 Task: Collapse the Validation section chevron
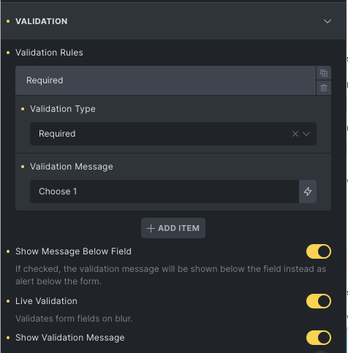pyautogui.click(x=328, y=21)
